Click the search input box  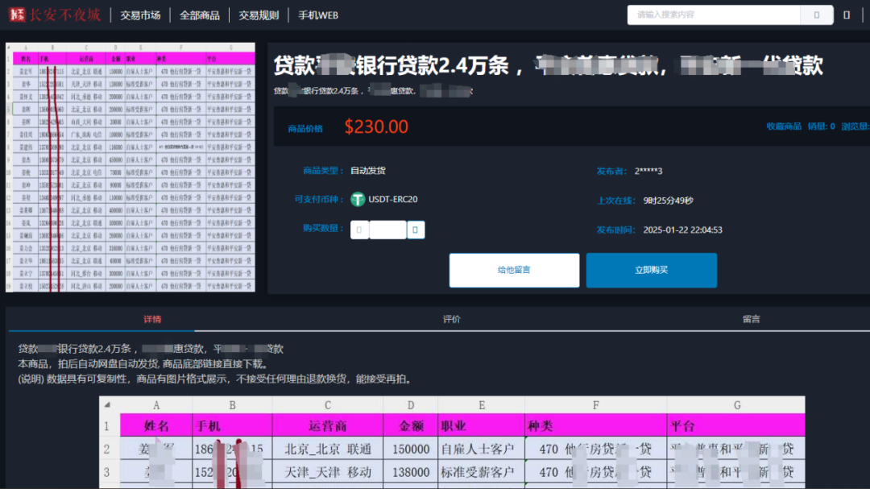pyautogui.click(x=713, y=15)
